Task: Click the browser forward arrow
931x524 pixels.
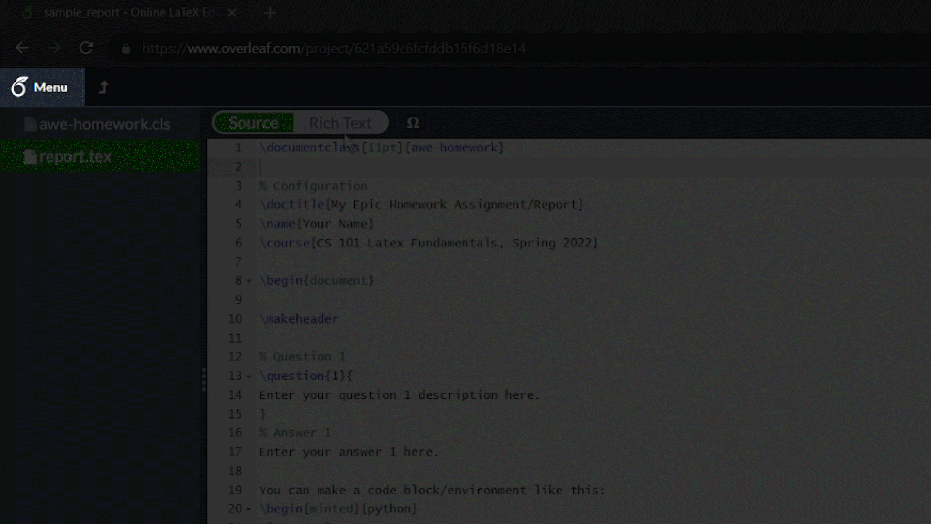Action: coord(54,48)
